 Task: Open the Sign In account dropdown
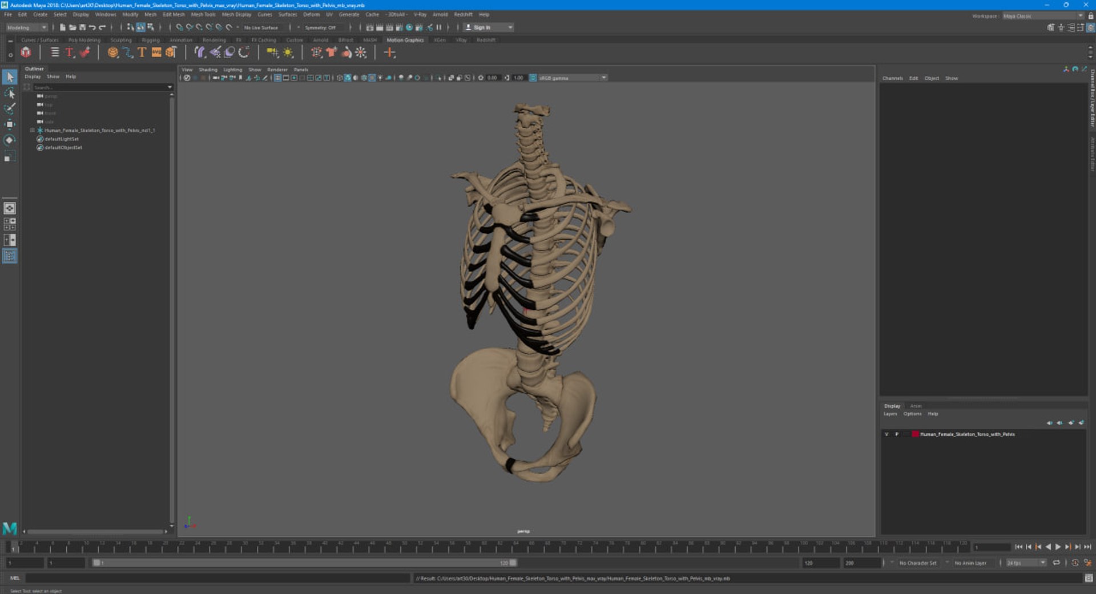point(488,27)
